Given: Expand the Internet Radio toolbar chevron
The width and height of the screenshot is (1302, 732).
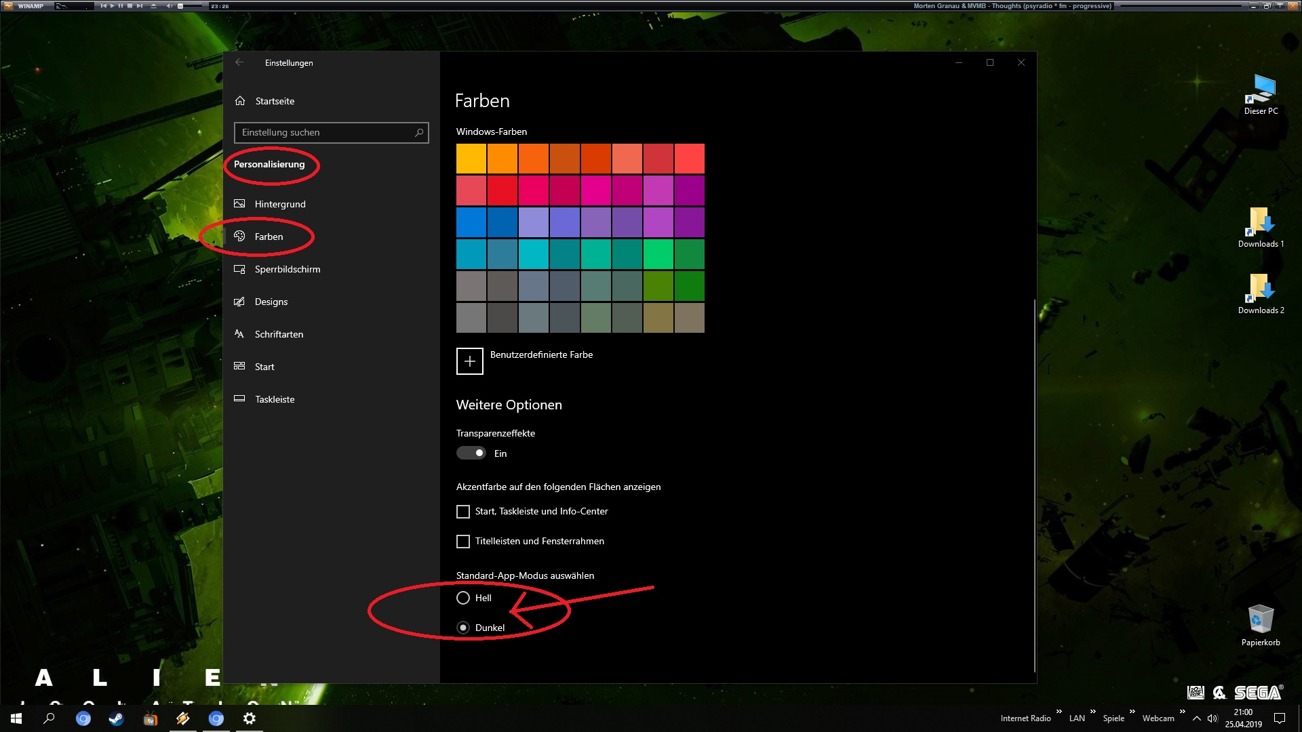Looking at the screenshot, I should click(x=1059, y=711).
